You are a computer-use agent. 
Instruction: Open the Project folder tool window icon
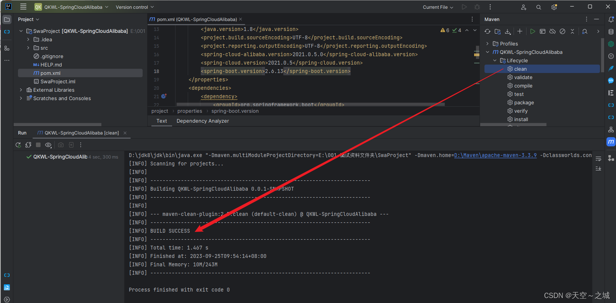click(x=7, y=19)
